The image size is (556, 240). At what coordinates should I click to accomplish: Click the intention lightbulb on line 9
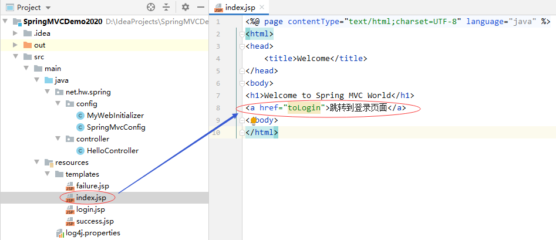253,121
